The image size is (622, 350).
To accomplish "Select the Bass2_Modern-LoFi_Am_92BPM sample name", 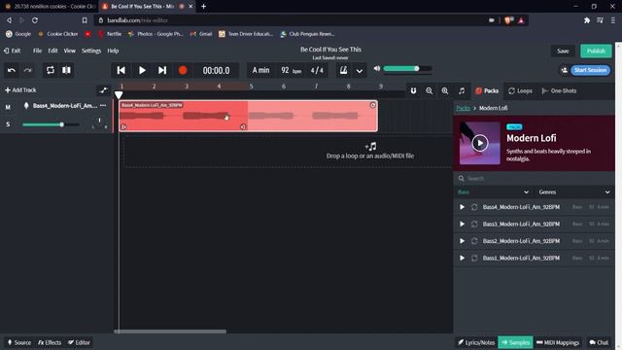I will tap(521, 241).
